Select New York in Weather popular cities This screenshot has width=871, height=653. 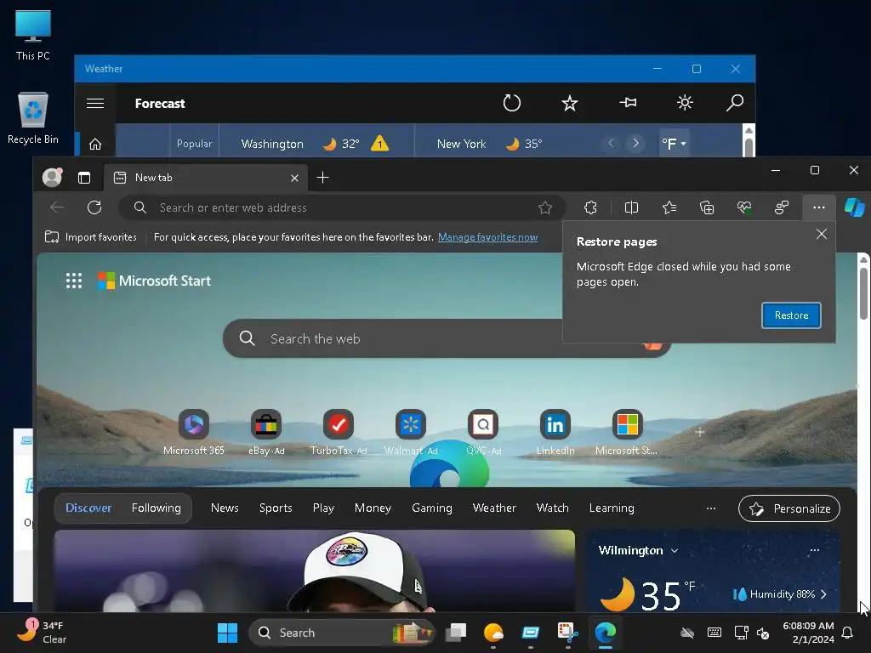pos(489,144)
